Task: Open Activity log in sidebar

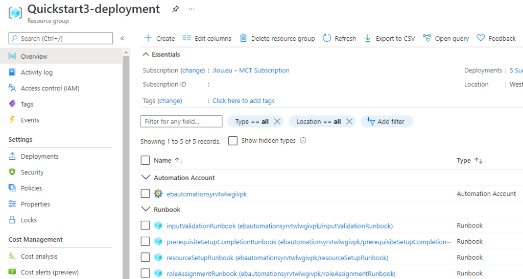Action: coord(37,72)
